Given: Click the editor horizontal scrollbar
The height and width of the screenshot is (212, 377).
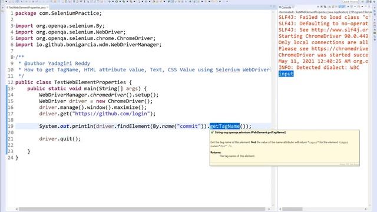Looking at the screenshot, I should coord(142,209).
